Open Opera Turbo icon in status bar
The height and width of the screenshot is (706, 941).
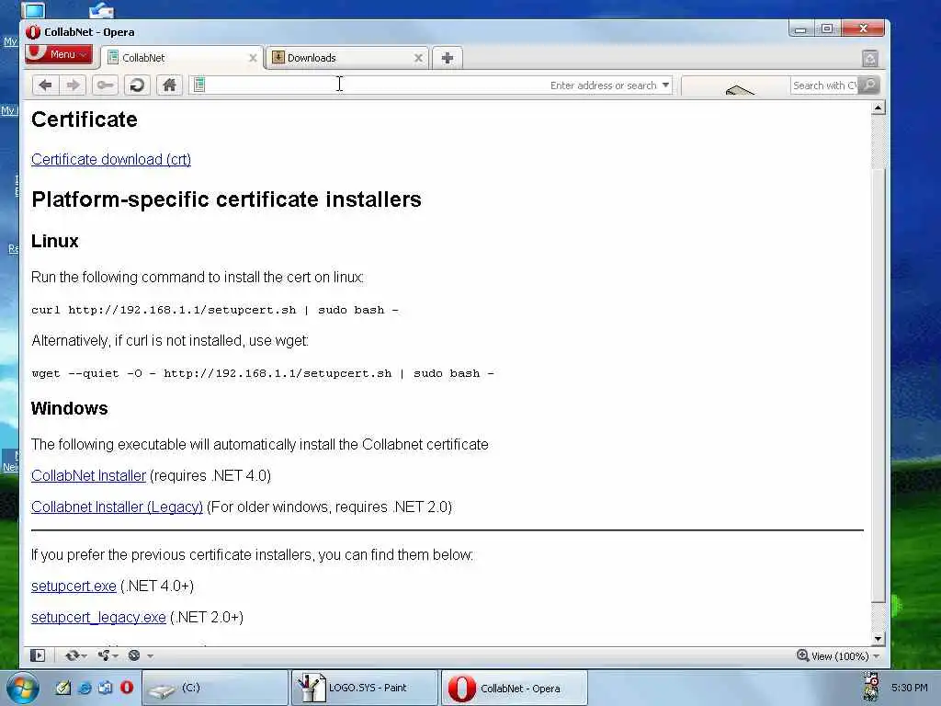tap(134, 655)
